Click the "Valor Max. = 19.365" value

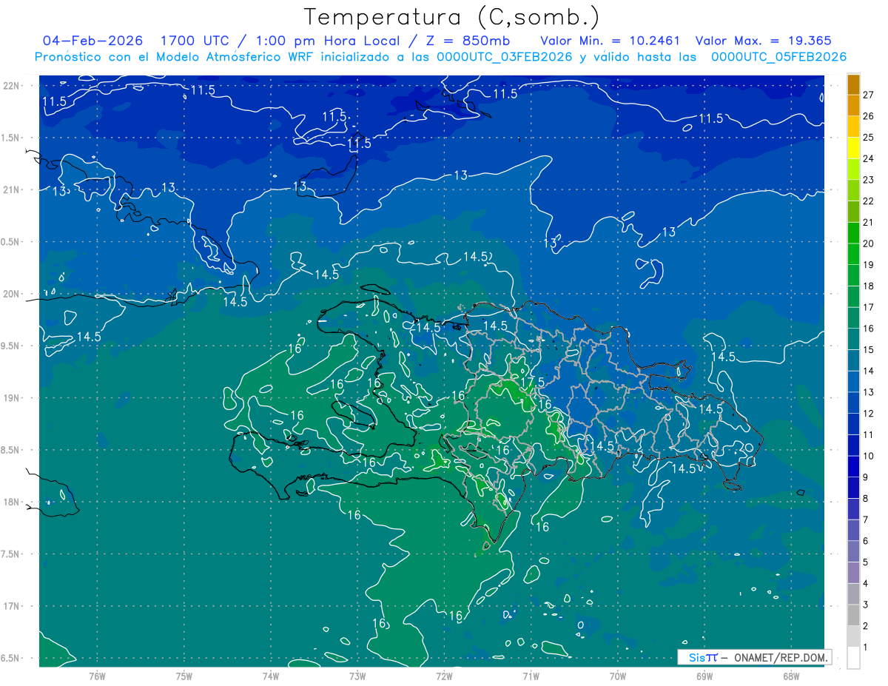point(762,41)
